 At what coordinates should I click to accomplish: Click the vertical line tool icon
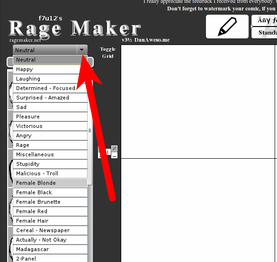click(108, 152)
